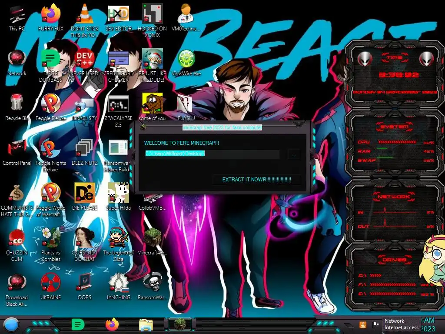
Task: Open File Explorer from the taskbar
Action: tap(146, 325)
